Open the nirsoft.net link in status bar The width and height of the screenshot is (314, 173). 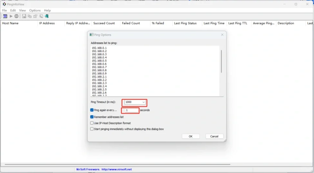(117, 169)
